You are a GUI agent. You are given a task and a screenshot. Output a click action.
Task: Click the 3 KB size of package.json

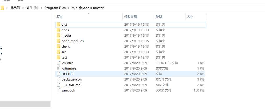(x=201, y=79)
